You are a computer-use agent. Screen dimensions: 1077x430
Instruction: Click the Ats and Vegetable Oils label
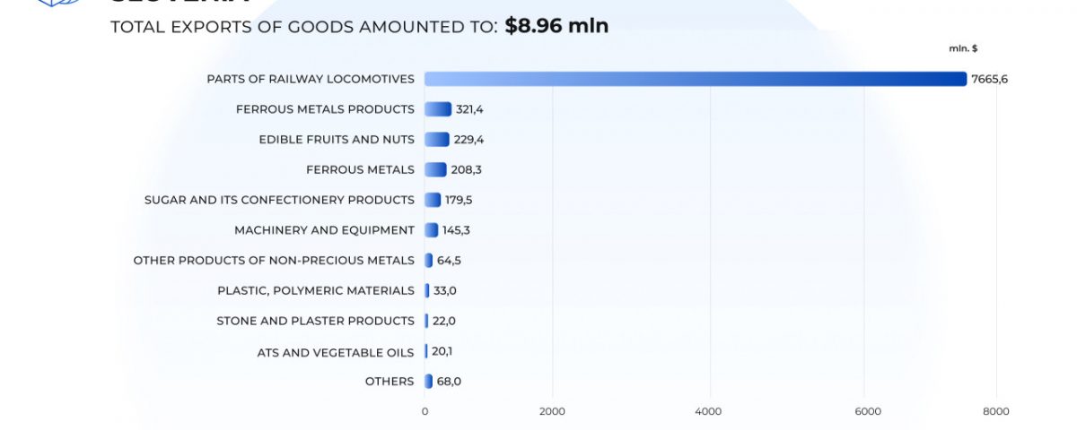pos(336,352)
